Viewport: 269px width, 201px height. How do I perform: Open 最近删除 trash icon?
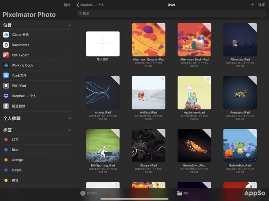coord(6,106)
